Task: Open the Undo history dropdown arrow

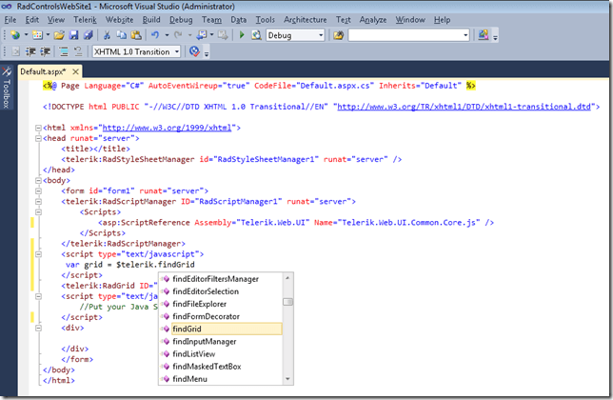Action: point(167,35)
